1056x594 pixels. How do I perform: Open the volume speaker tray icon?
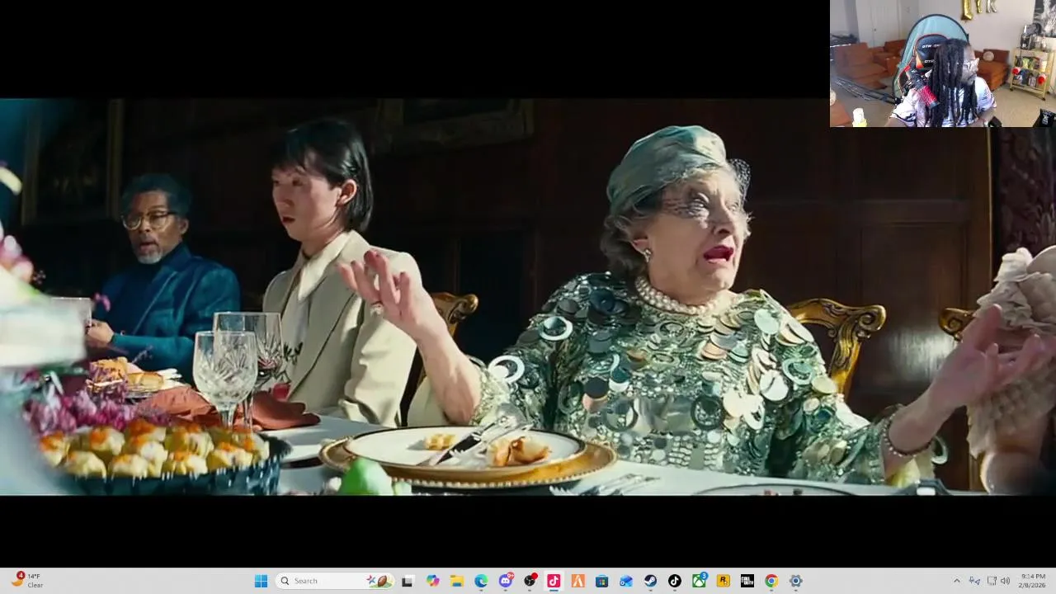point(1005,581)
